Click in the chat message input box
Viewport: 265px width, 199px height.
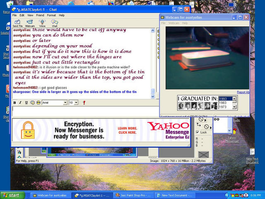[x=85, y=111]
